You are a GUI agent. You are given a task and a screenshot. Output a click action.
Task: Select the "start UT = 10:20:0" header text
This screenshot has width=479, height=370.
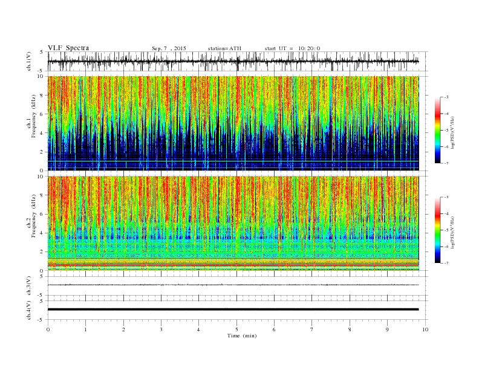tap(292, 48)
